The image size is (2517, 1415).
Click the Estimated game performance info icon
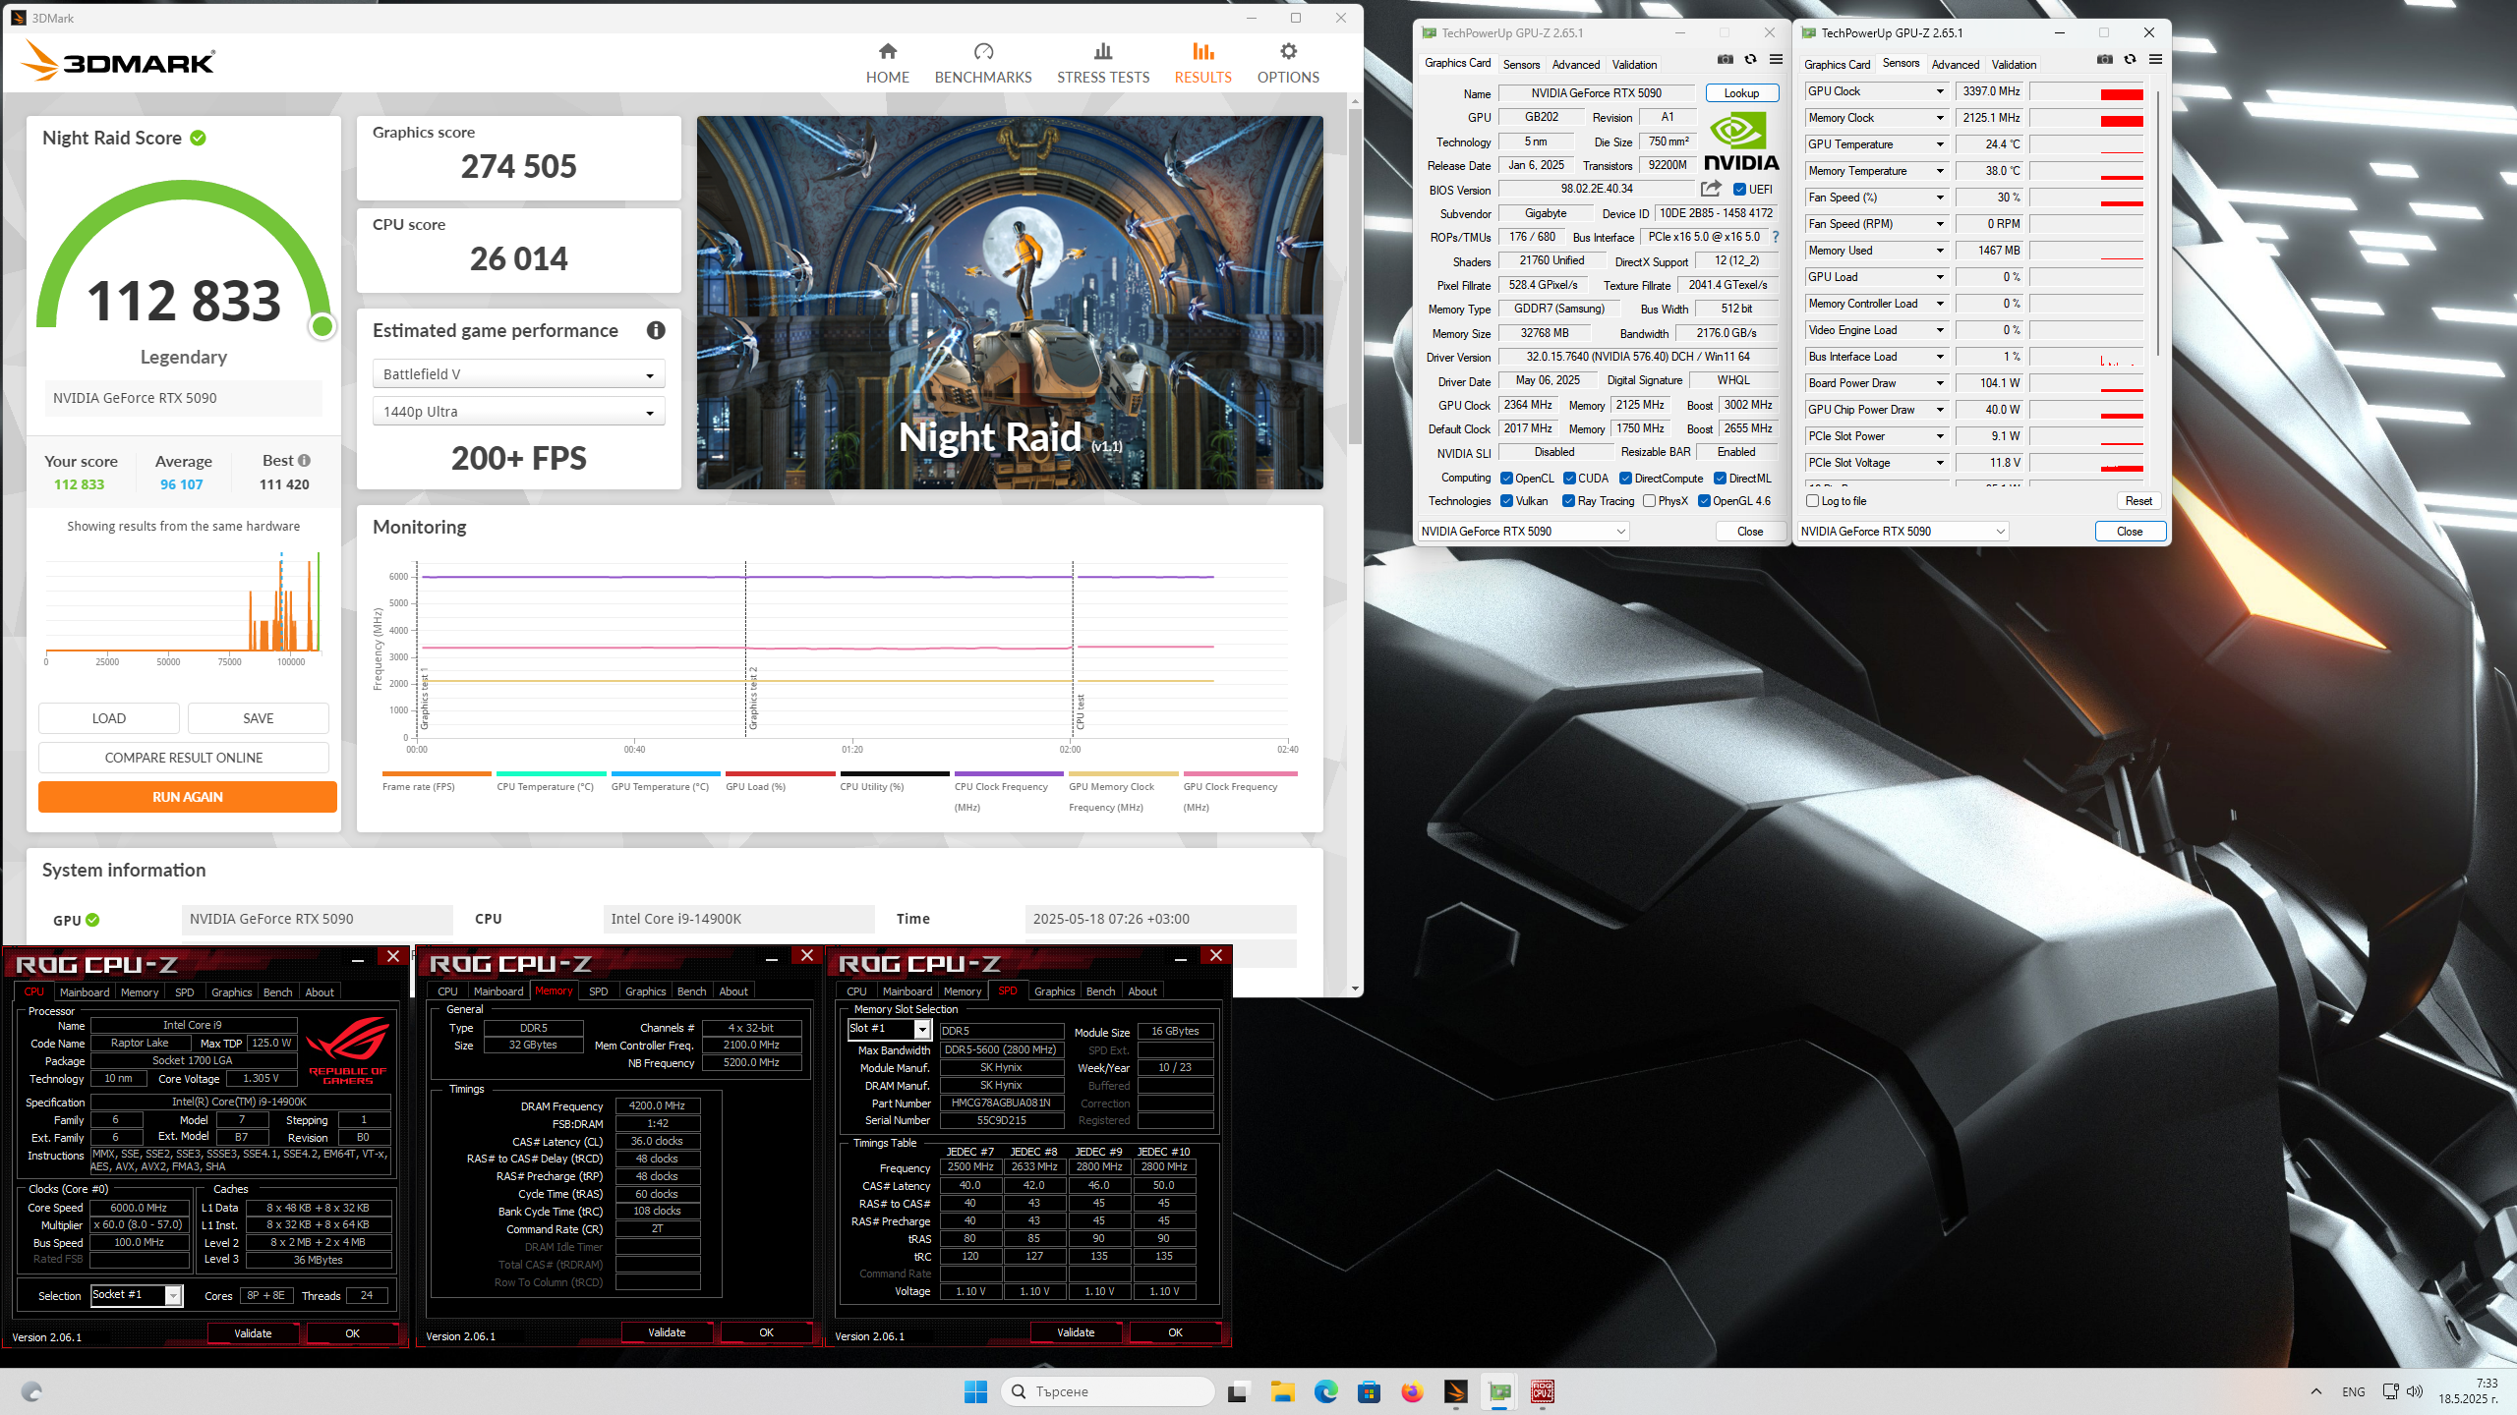(656, 330)
